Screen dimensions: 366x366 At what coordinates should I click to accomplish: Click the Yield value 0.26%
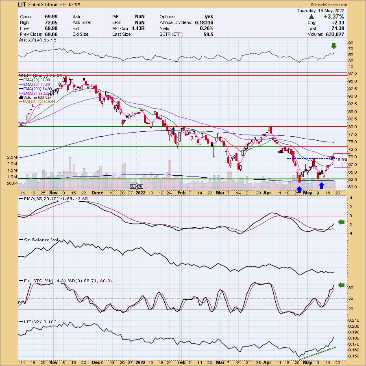point(206,28)
